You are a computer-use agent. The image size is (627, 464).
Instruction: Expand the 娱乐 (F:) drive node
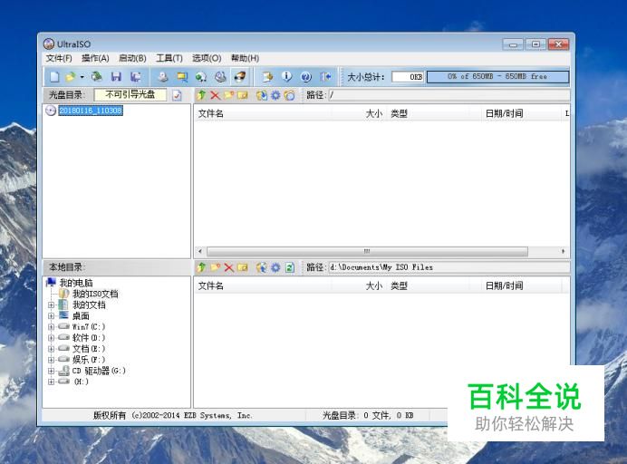pyautogui.click(x=51, y=360)
